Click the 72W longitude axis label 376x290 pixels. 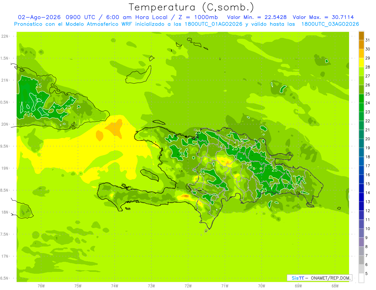click(x=188, y=286)
